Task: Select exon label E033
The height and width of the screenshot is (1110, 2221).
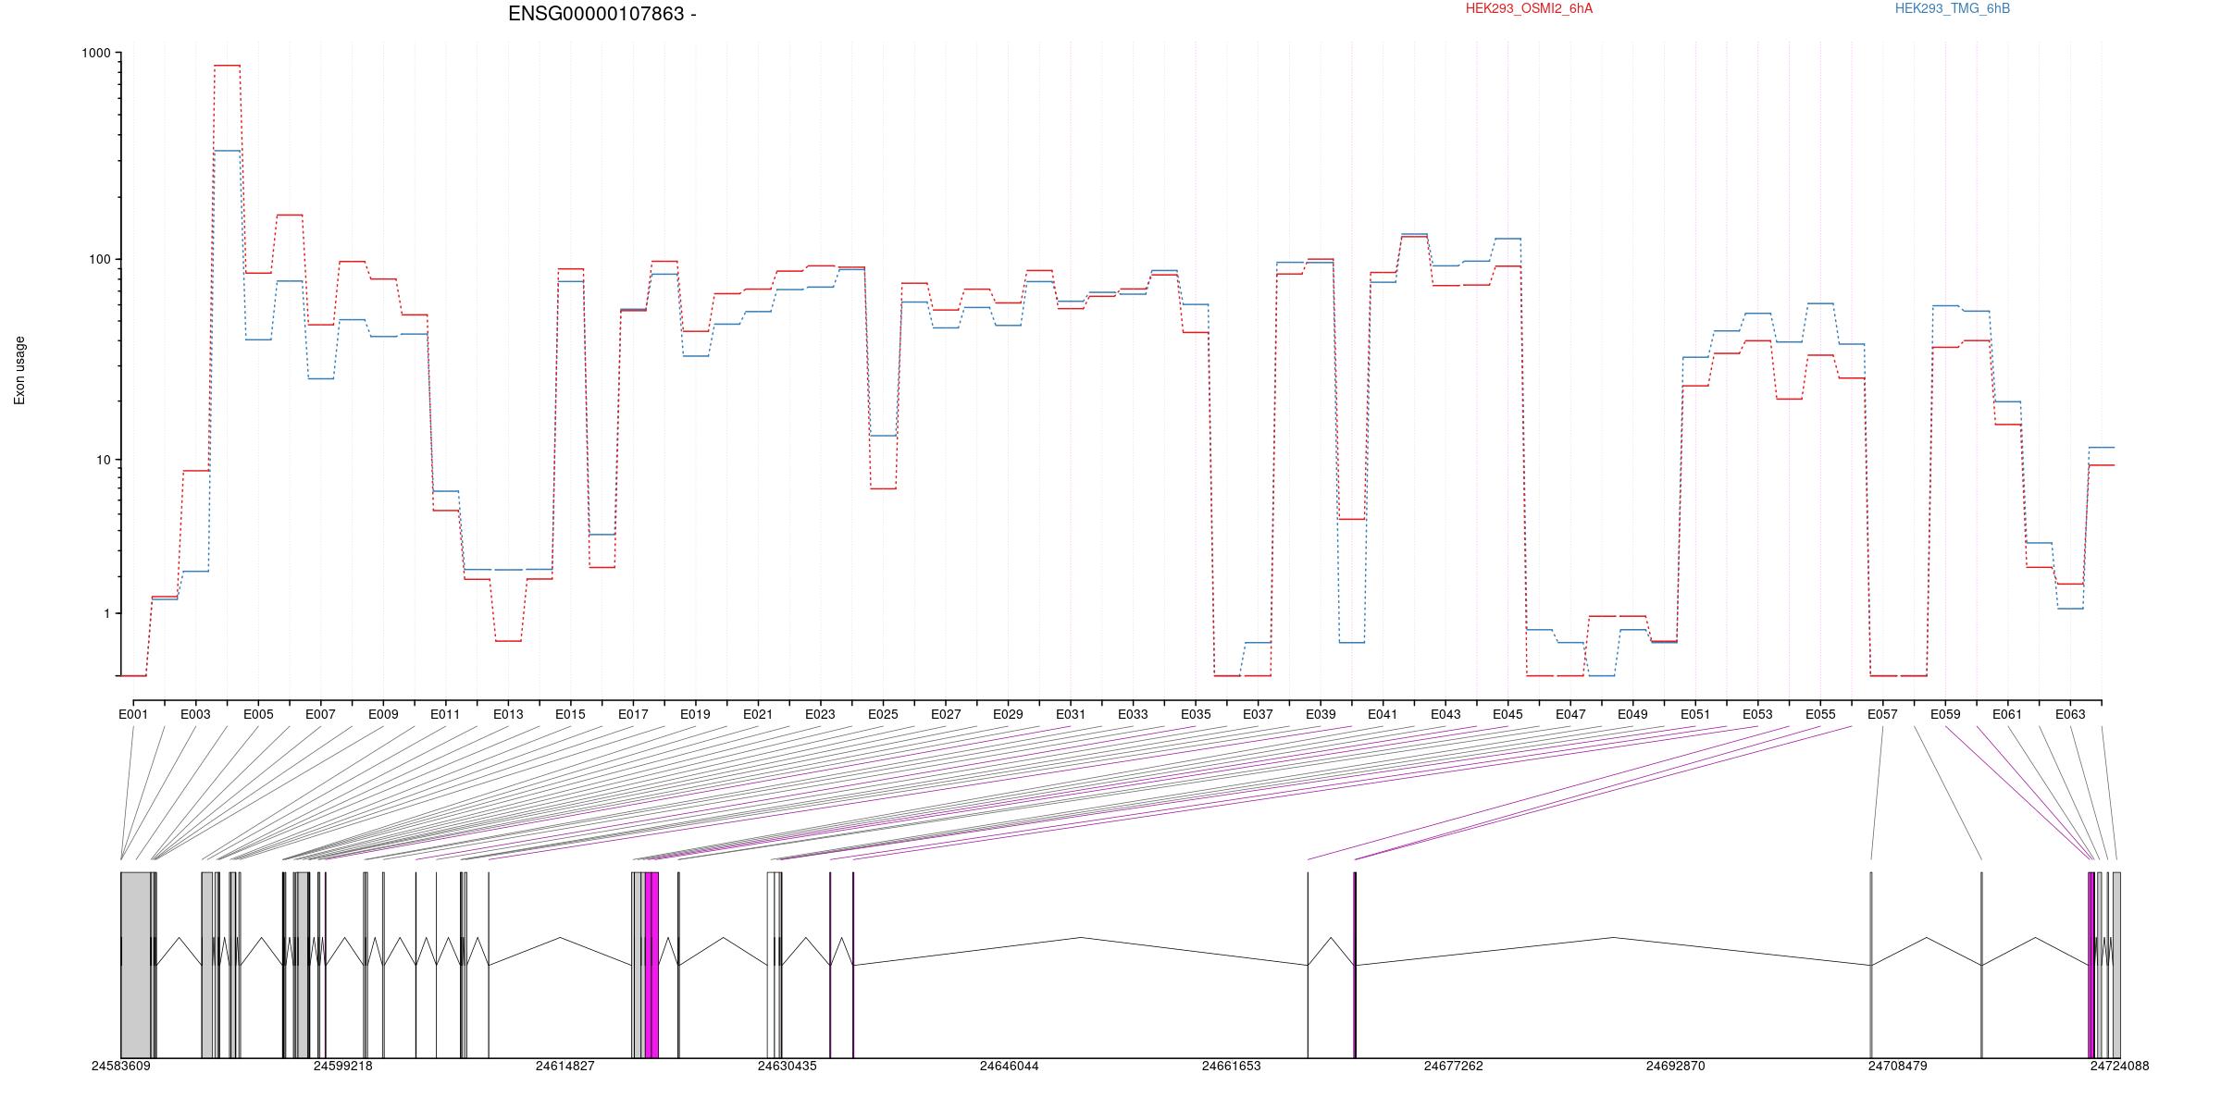Action: click(x=1133, y=714)
